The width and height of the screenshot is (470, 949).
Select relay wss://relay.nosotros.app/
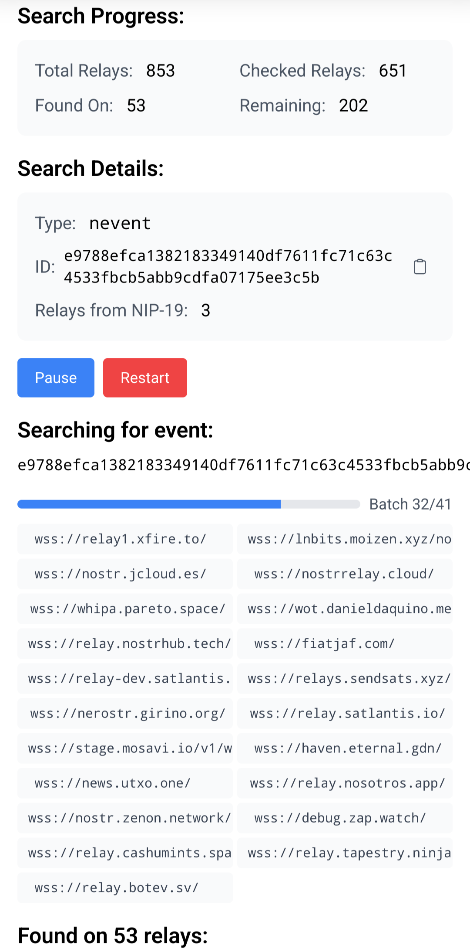(x=345, y=783)
